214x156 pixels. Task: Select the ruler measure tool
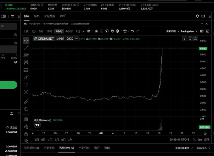tap(26, 102)
